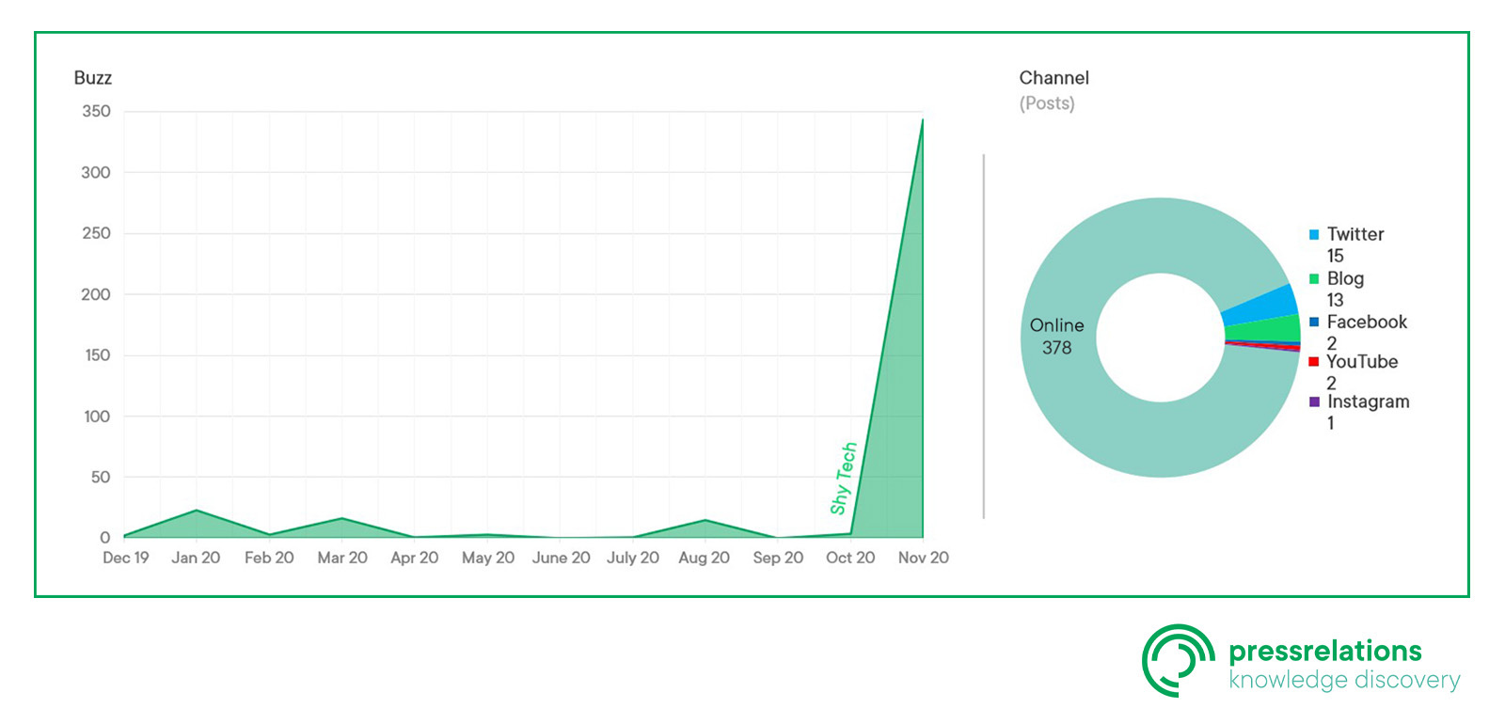
Task: Click the Twitter count 15
Action: pos(1336,256)
